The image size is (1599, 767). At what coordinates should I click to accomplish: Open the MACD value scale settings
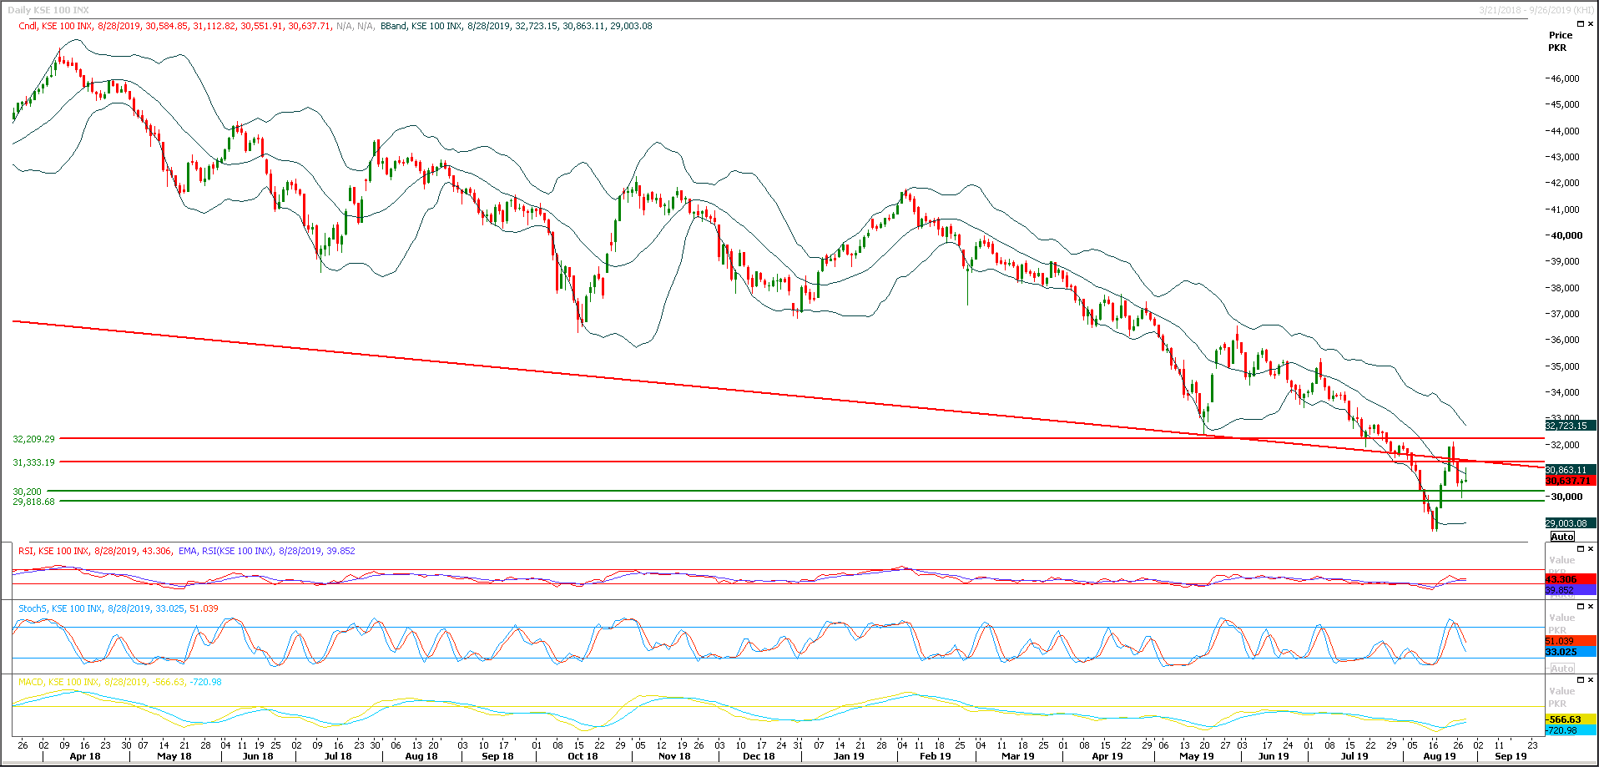click(1561, 691)
